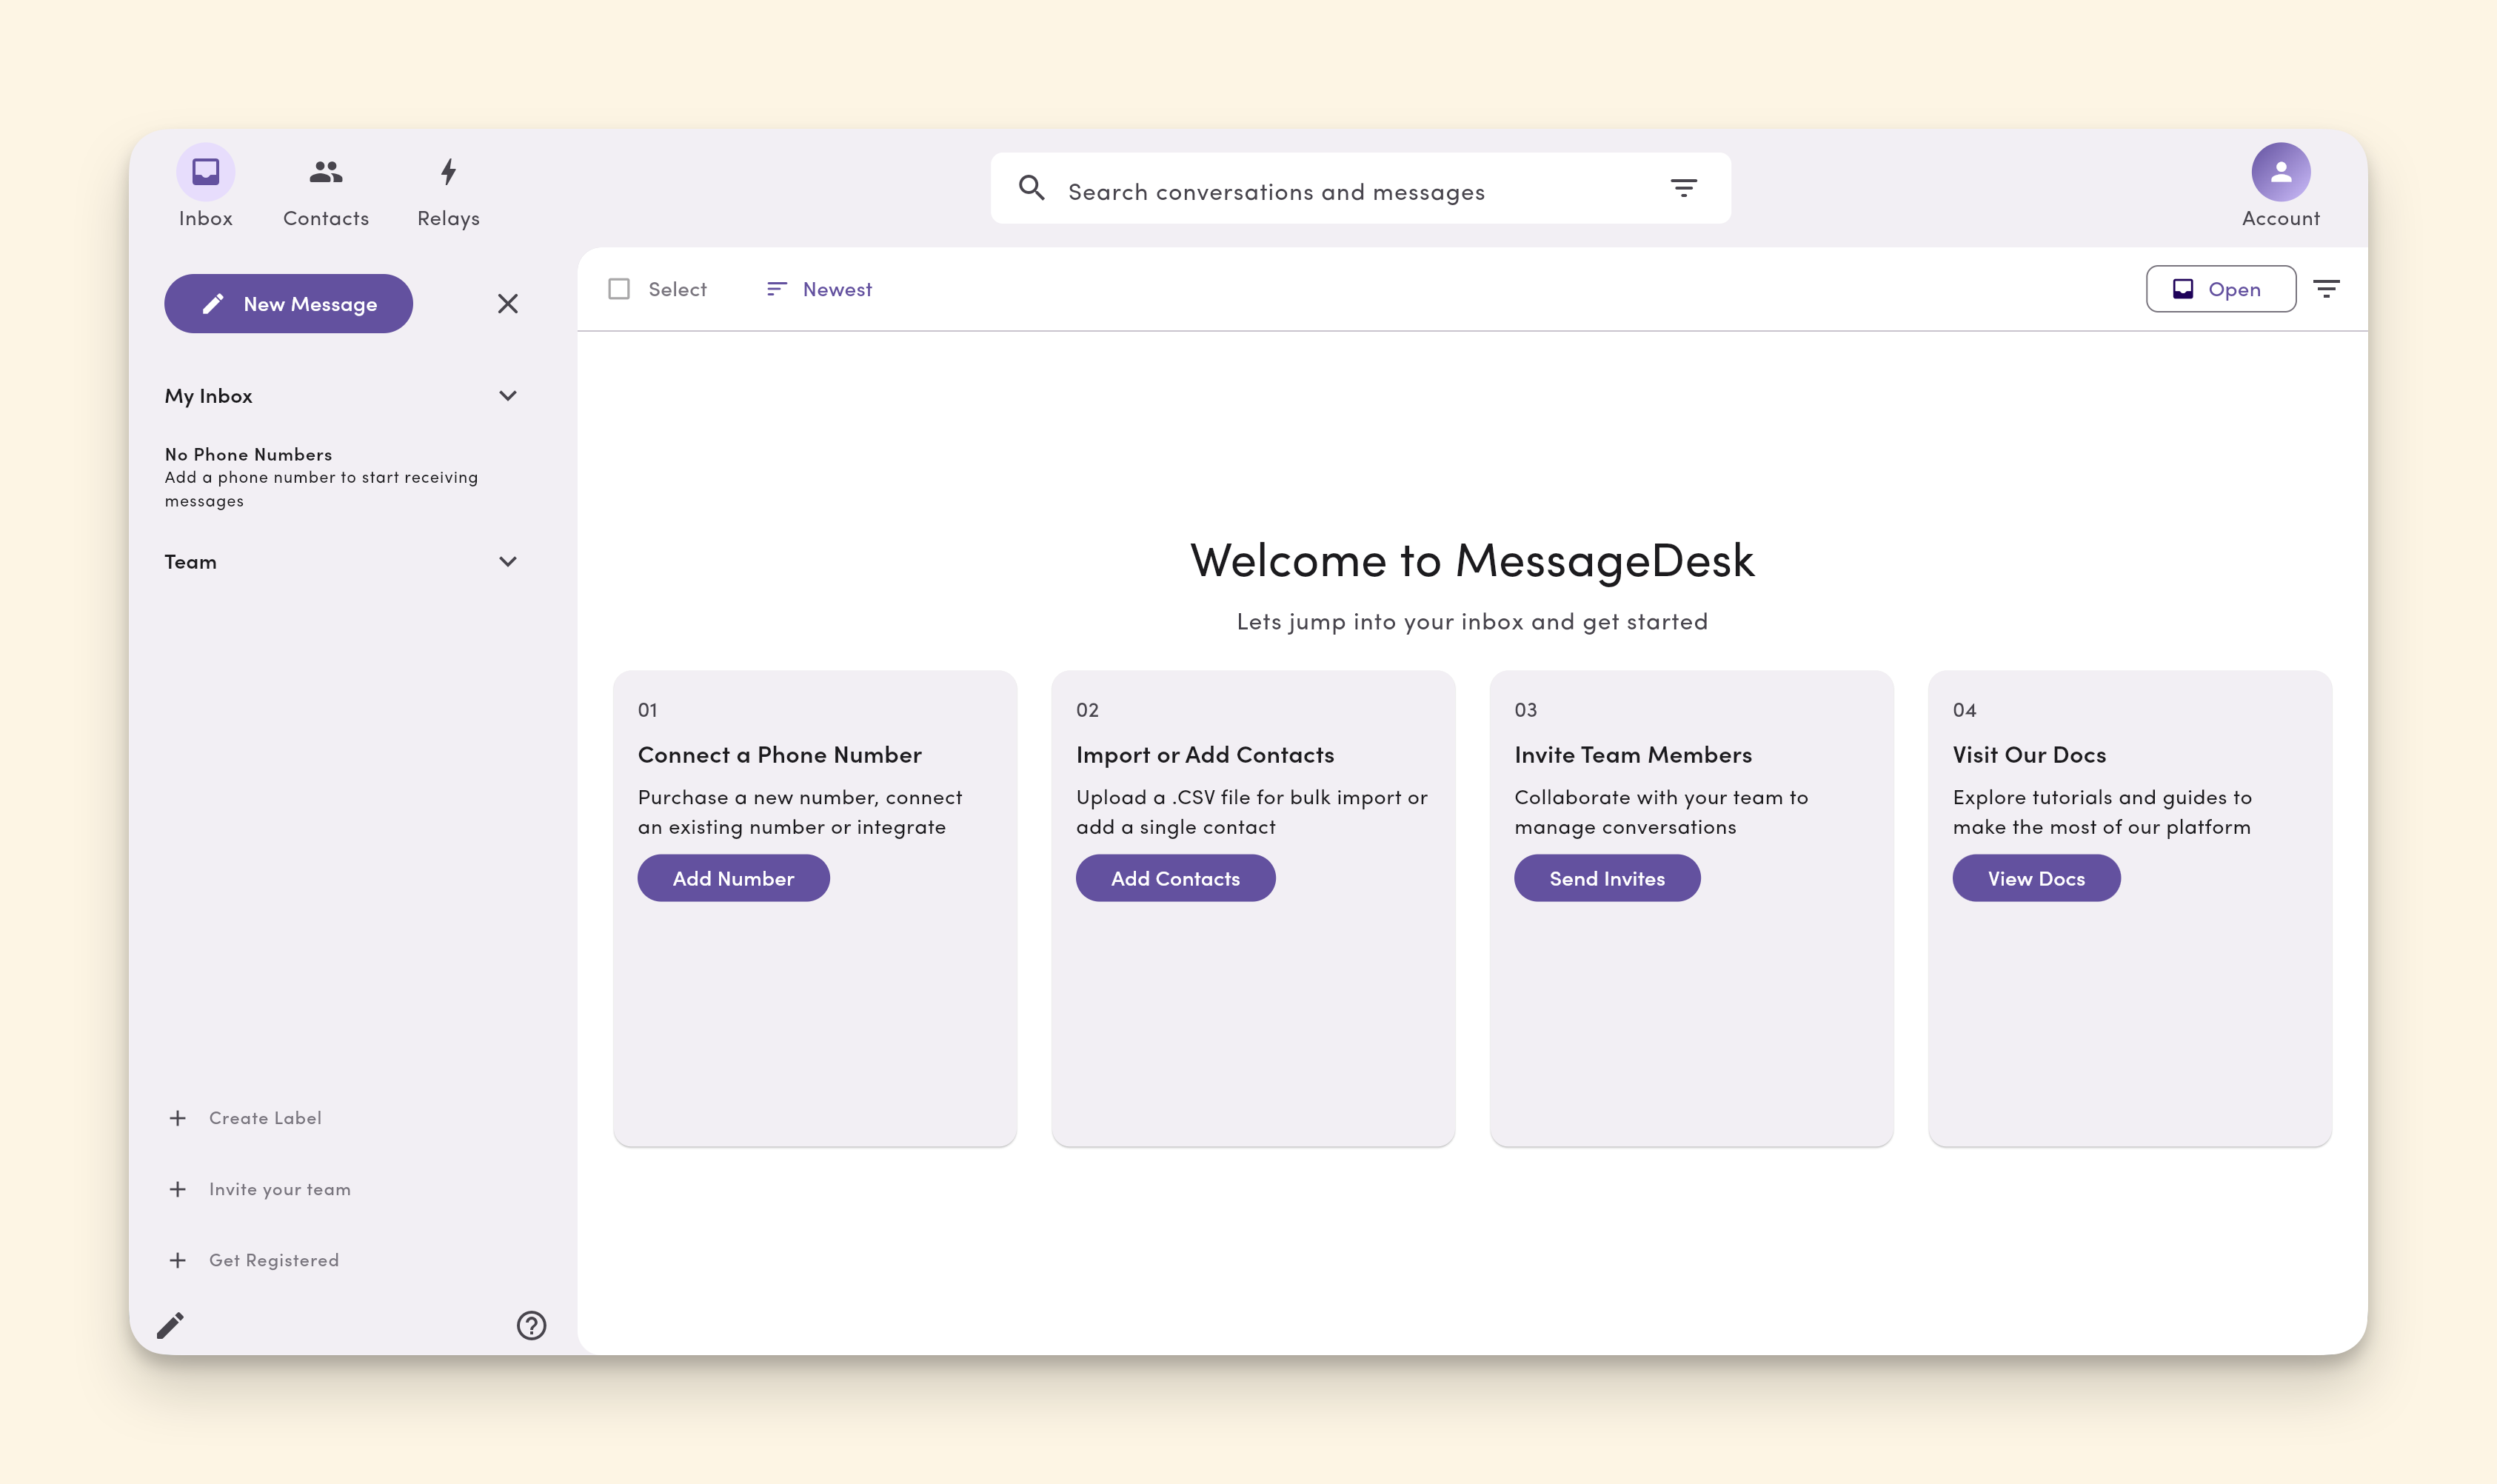Enable the Select checkbox above the inbox
Viewport: 2497px width, 1484px height.
[620, 288]
